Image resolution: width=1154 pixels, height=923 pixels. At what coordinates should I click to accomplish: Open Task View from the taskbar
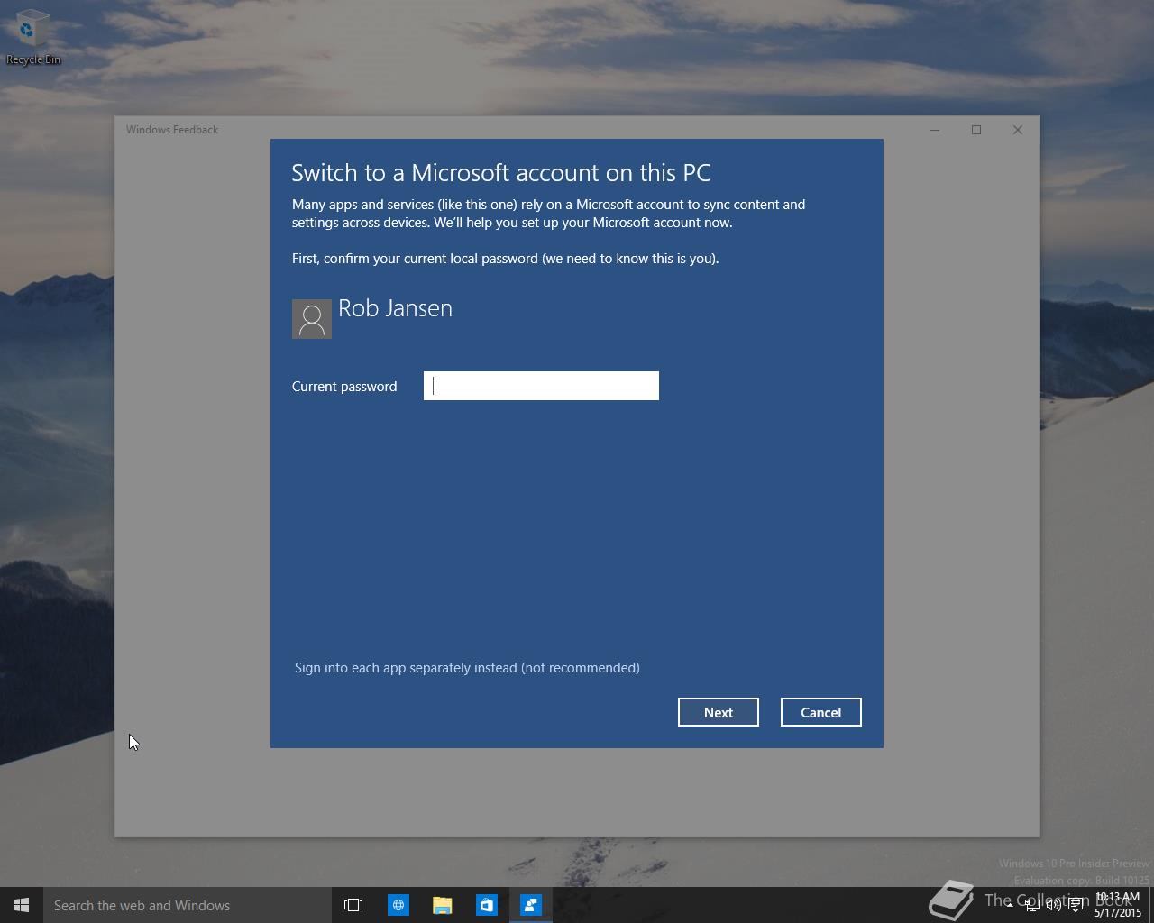click(x=353, y=905)
